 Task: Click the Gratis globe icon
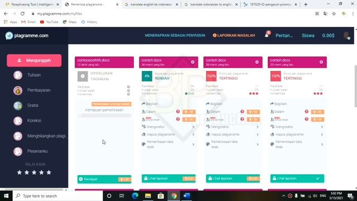point(18,106)
